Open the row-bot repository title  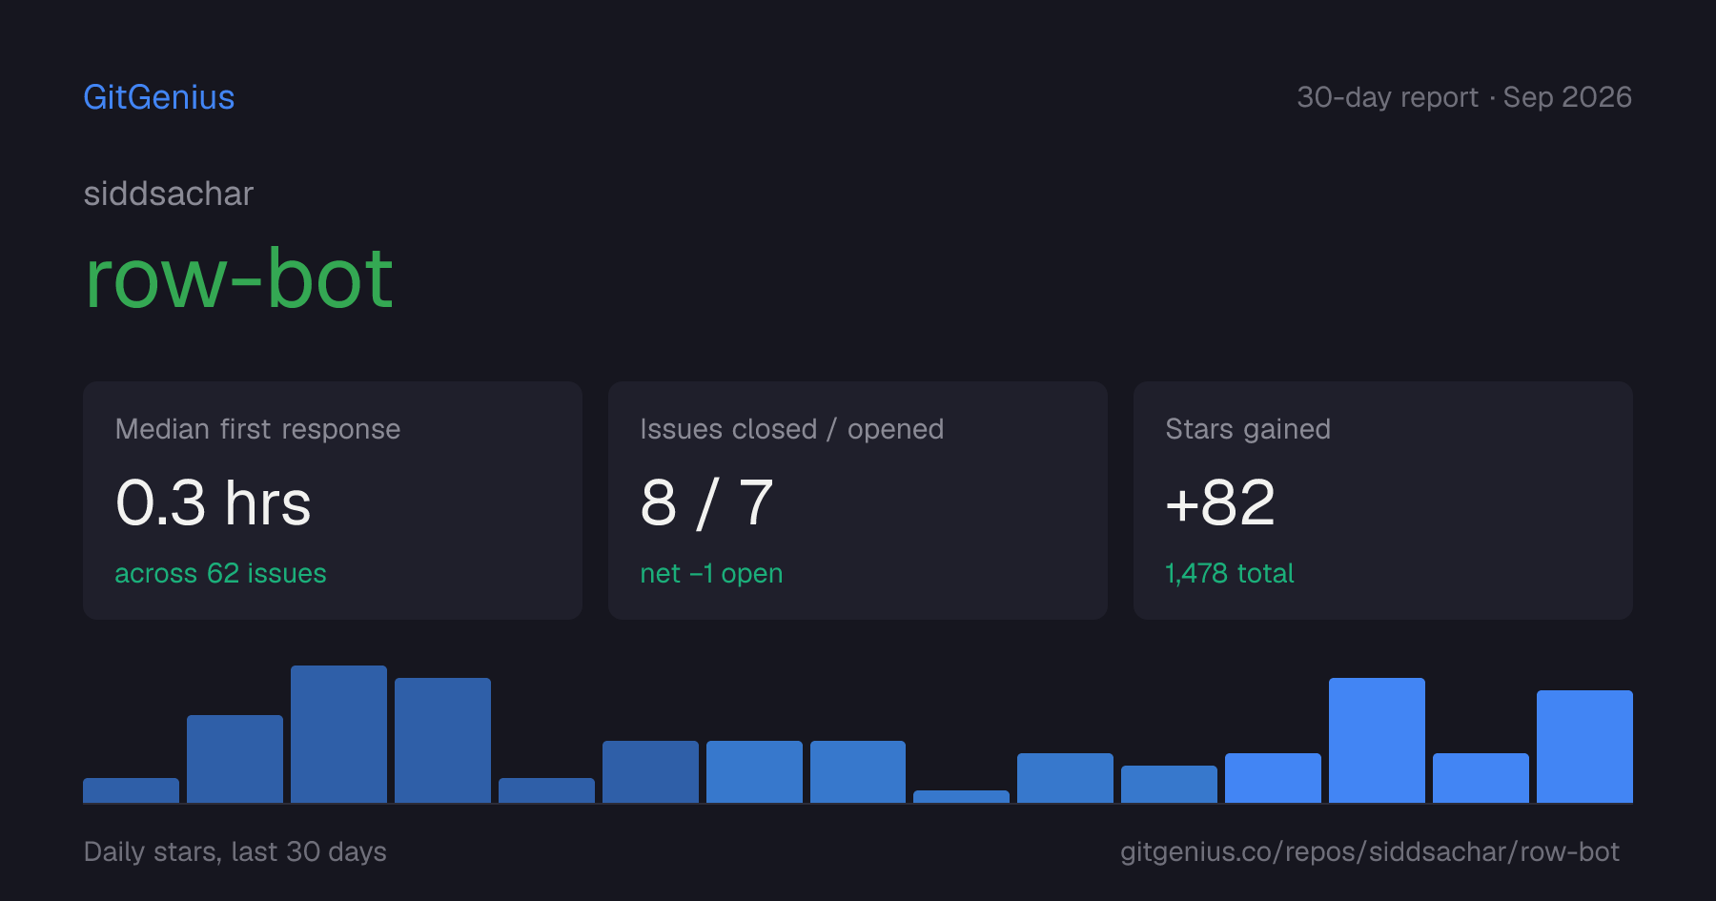tap(238, 278)
